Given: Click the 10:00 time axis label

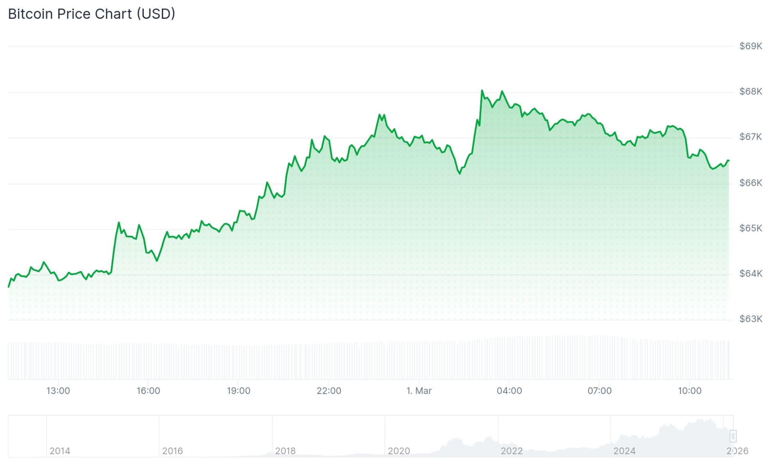Looking at the screenshot, I should point(690,391).
